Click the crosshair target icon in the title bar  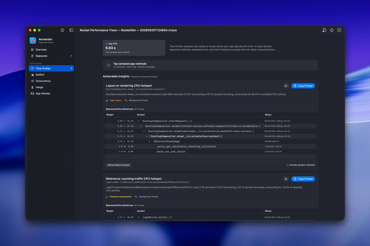point(332,30)
